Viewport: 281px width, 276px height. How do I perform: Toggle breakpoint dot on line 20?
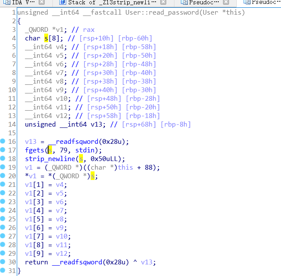click(x=3, y=176)
